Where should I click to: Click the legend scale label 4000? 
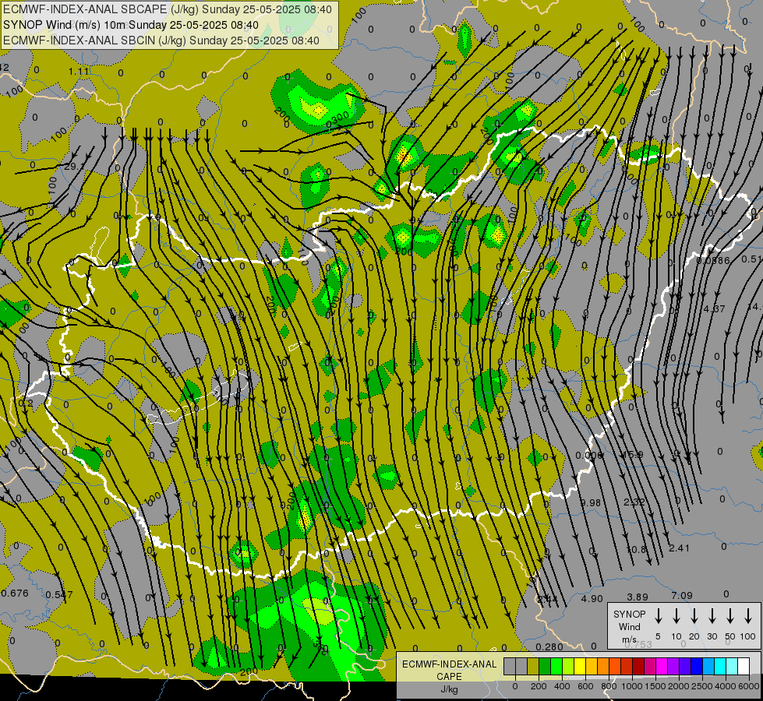(x=726, y=686)
